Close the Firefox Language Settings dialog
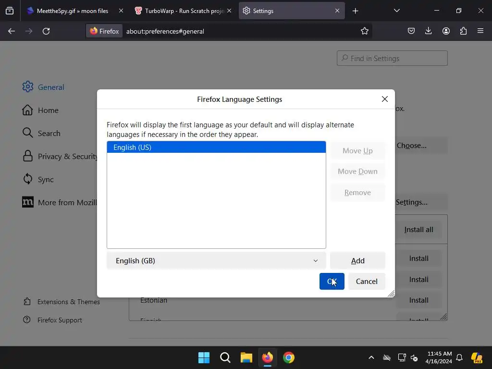Image resolution: width=492 pixels, height=369 pixels. [x=385, y=99]
